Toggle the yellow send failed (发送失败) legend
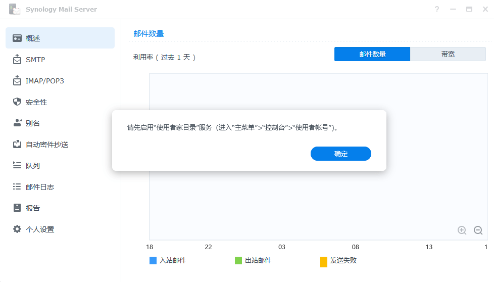 coord(324,261)
